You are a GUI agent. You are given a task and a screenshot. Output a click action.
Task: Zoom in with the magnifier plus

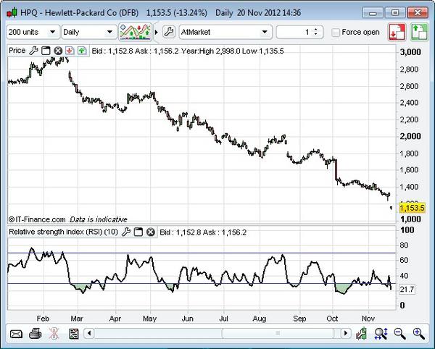point(418,334)
